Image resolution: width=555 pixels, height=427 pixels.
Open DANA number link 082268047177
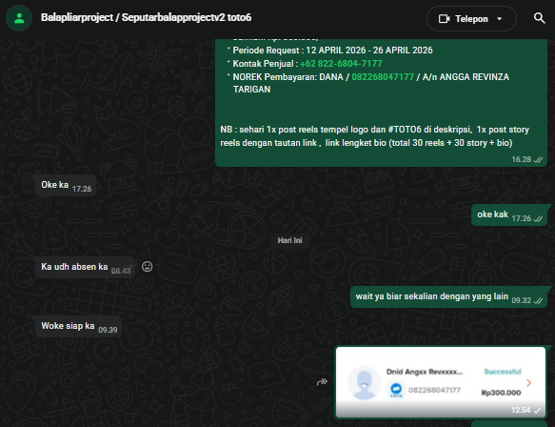[x=383, y=77]
